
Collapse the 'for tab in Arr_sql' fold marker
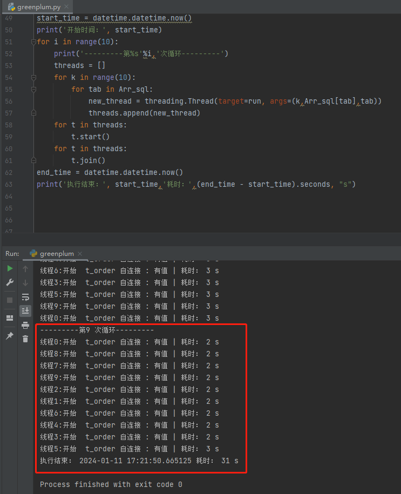click(33, 89)
